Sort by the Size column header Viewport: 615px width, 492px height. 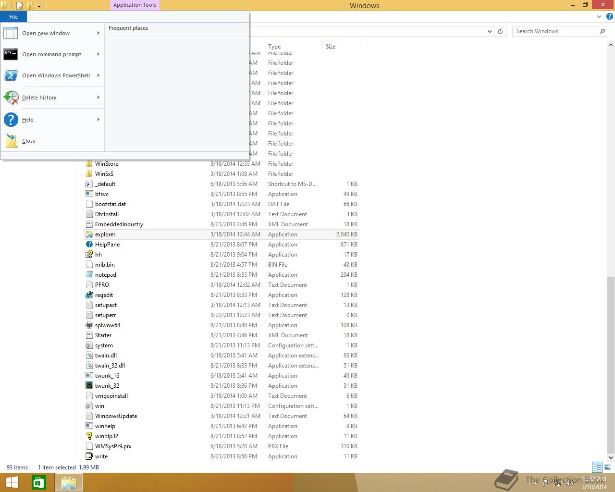click(341, 47)
